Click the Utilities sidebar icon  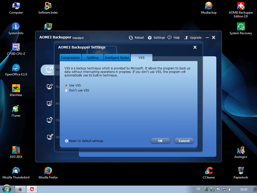coord(50,137)
